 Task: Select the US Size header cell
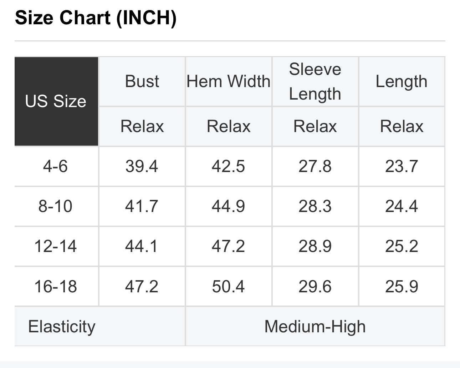56,101
